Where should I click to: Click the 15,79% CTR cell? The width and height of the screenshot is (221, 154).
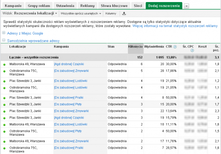(171, 118)
